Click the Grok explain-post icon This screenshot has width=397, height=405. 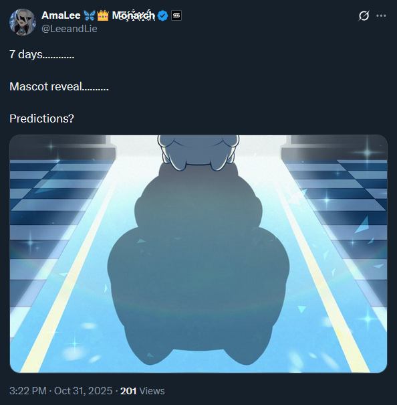[x=364, y=16]
